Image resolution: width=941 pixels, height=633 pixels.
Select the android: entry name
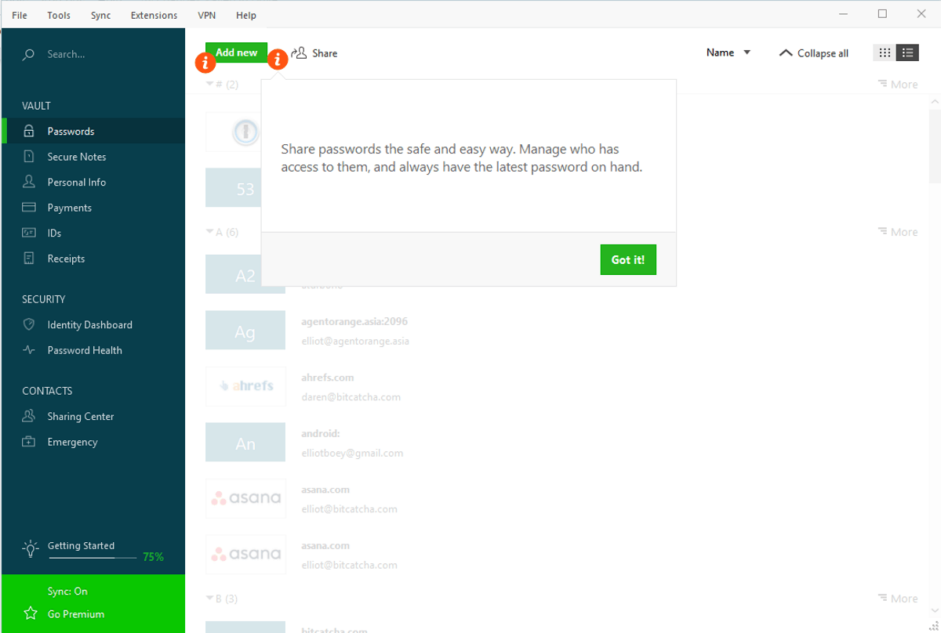click(321, 433)
